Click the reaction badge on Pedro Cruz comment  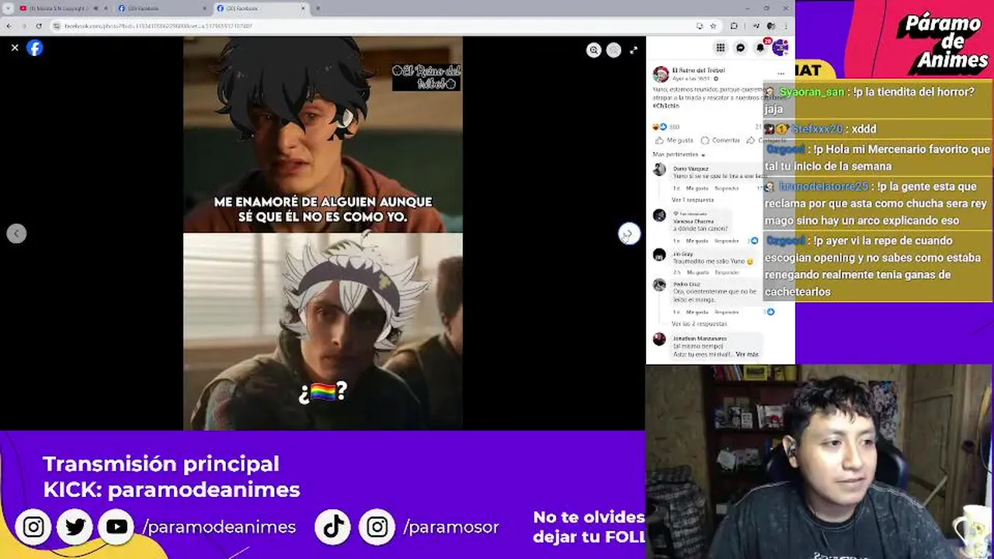(769, 311)
